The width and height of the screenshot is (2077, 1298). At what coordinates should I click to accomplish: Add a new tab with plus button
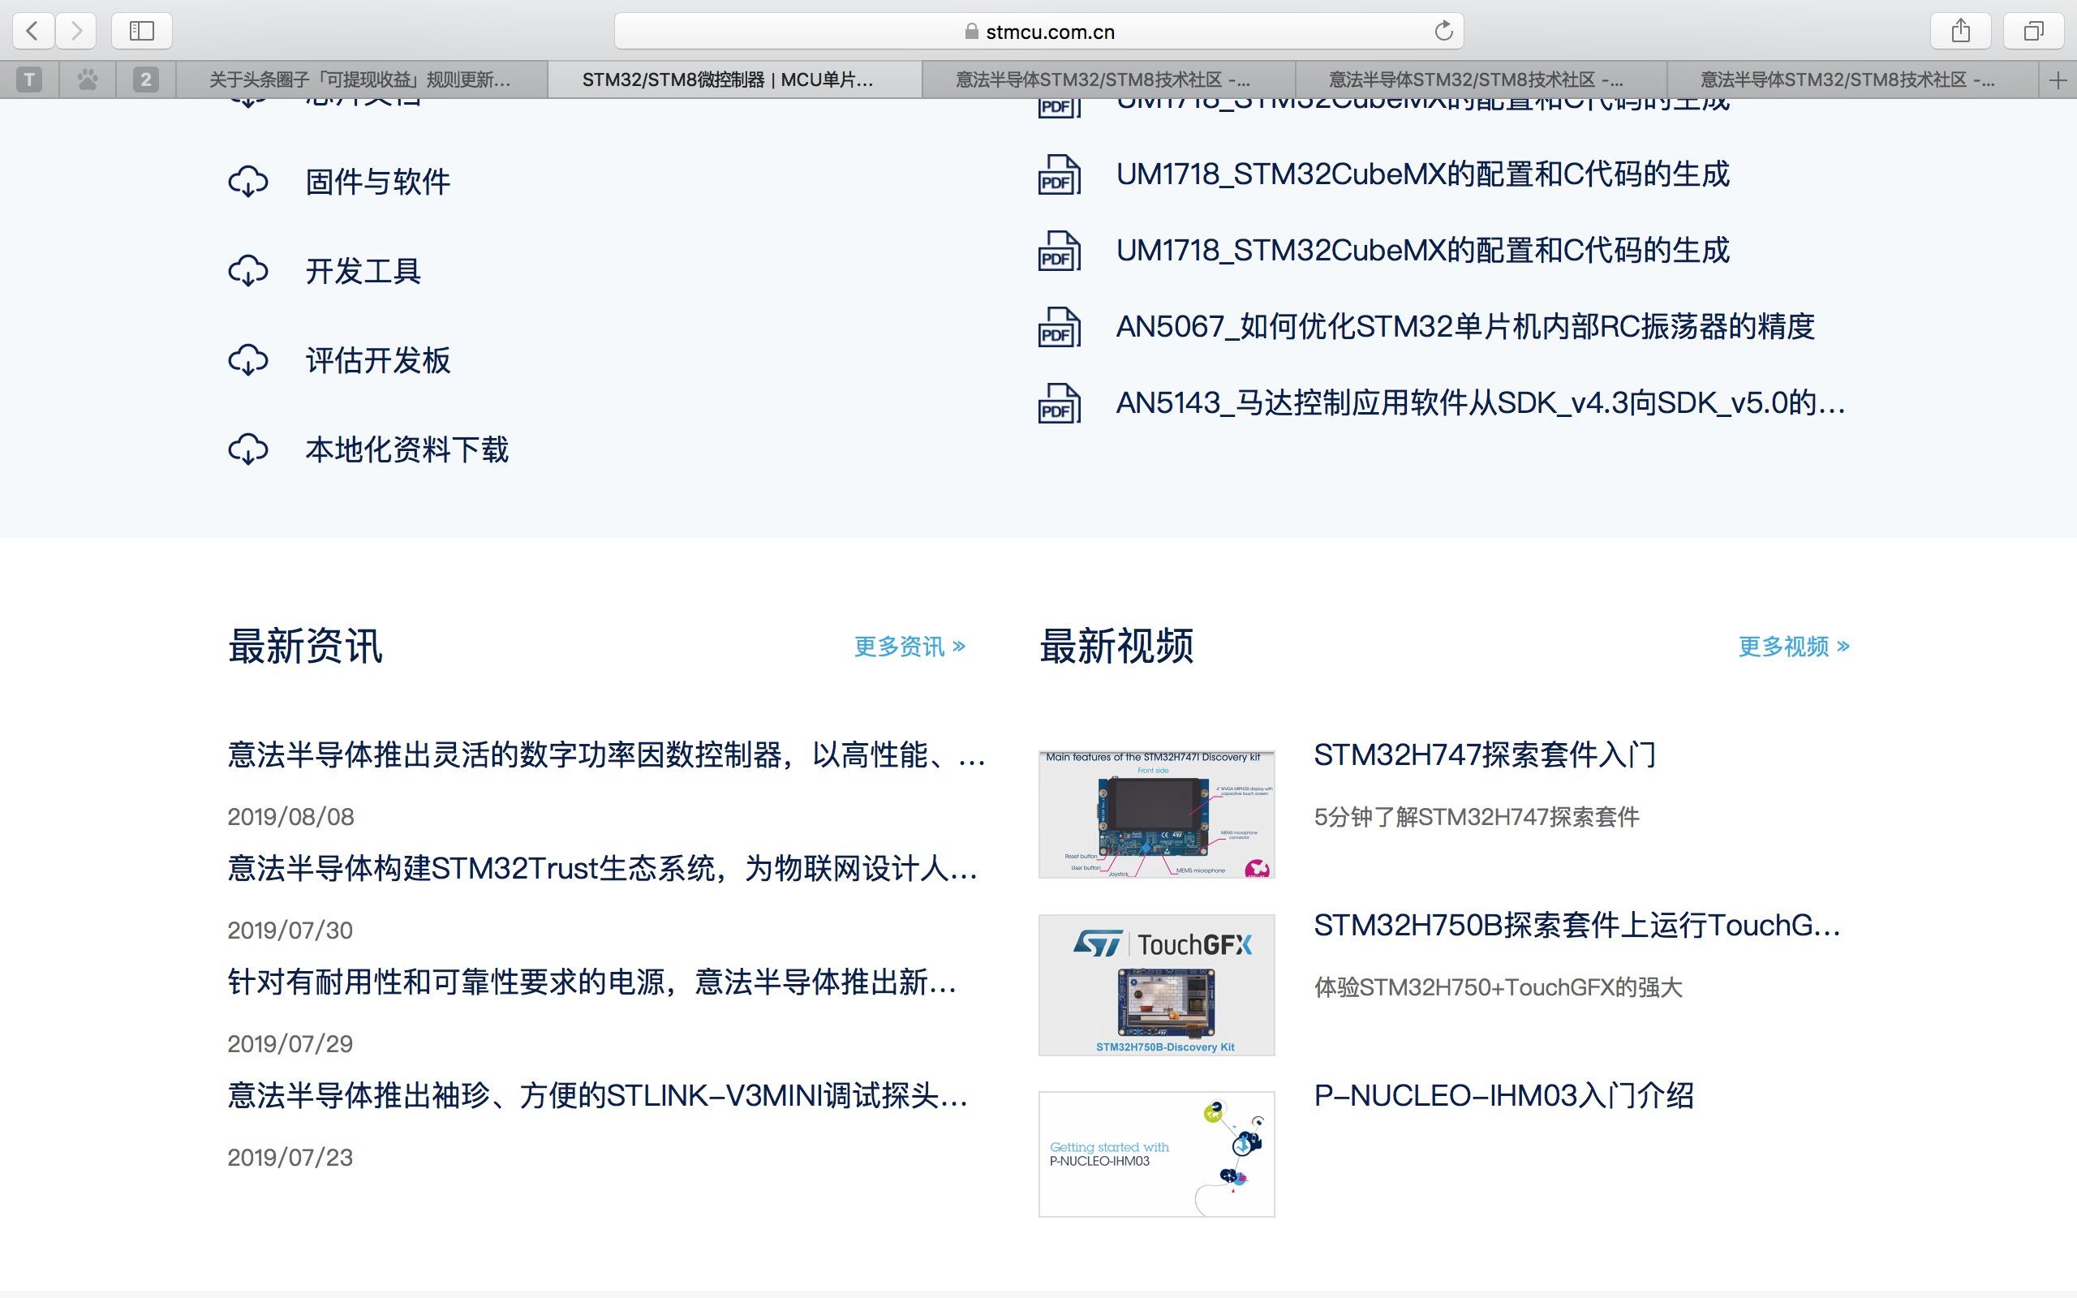click(2058, 80)
